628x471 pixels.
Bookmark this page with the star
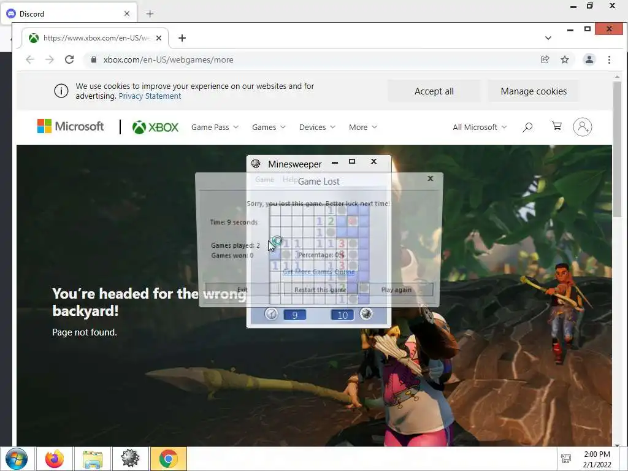[565, 59]
